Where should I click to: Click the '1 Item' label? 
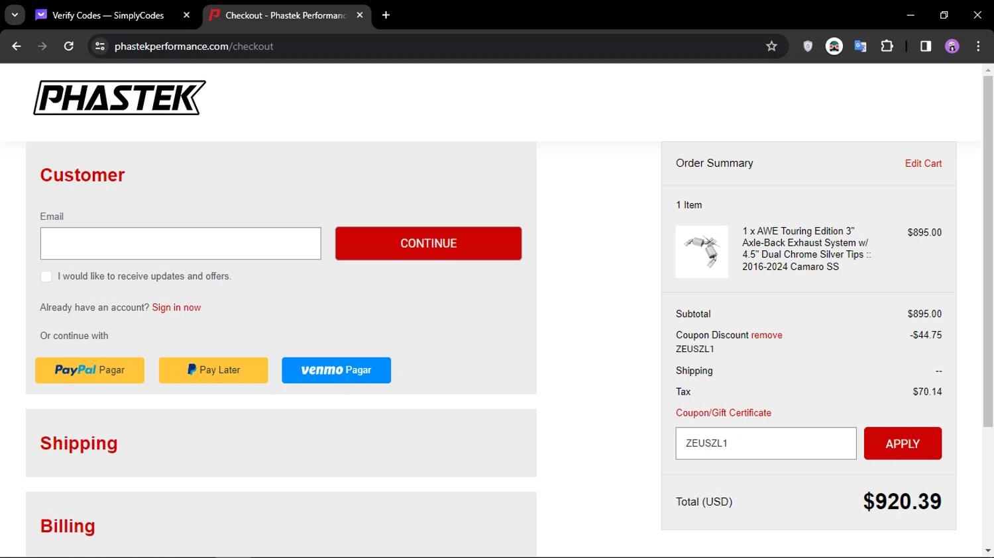click(689, 205)
